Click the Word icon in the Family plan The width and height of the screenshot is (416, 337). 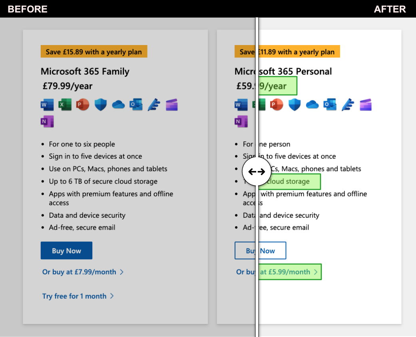coord(47,105)
